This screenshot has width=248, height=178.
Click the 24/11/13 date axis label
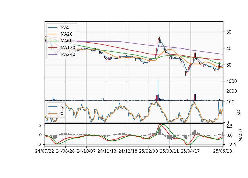(107, 151)
